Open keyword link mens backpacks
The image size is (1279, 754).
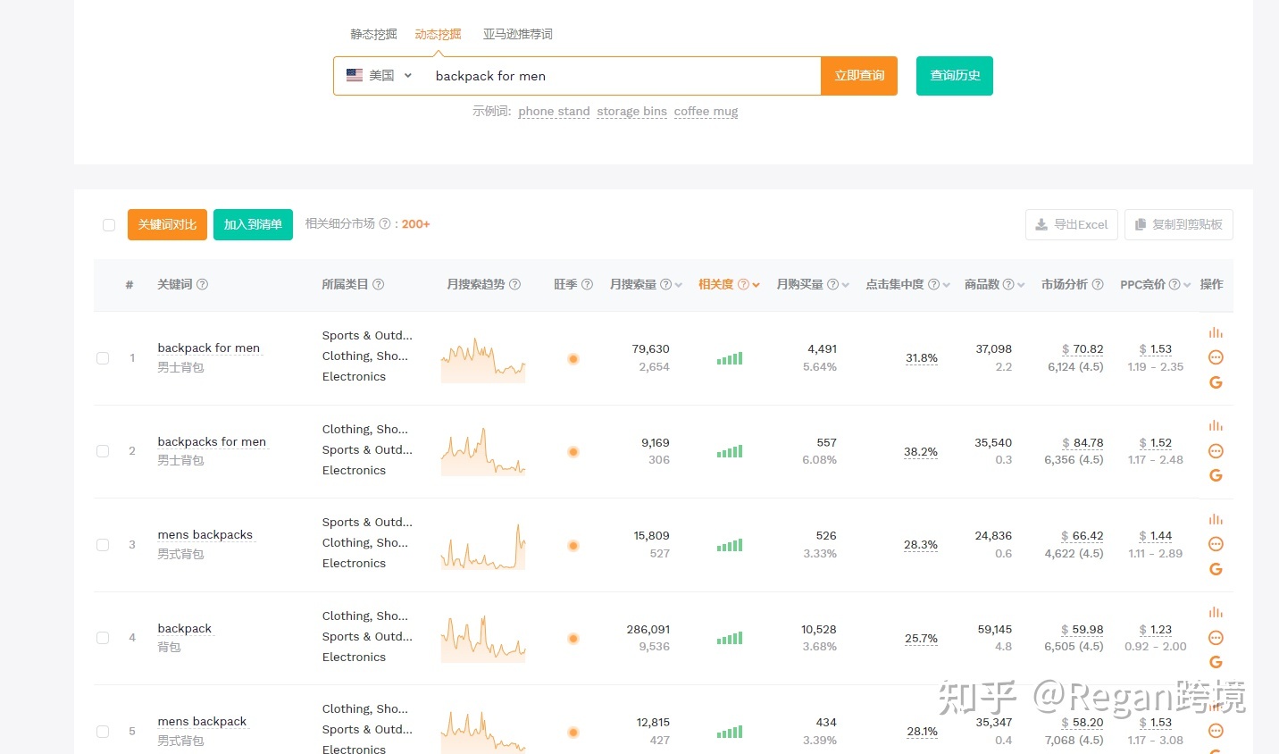click(x=205, y=535)
